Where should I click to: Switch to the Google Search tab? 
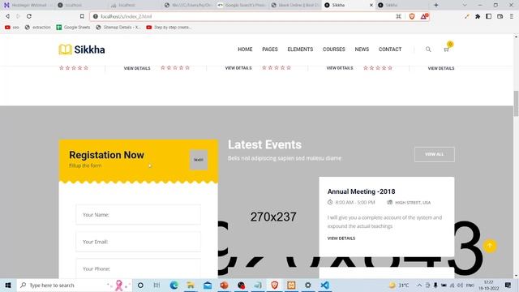pos(242,5)
